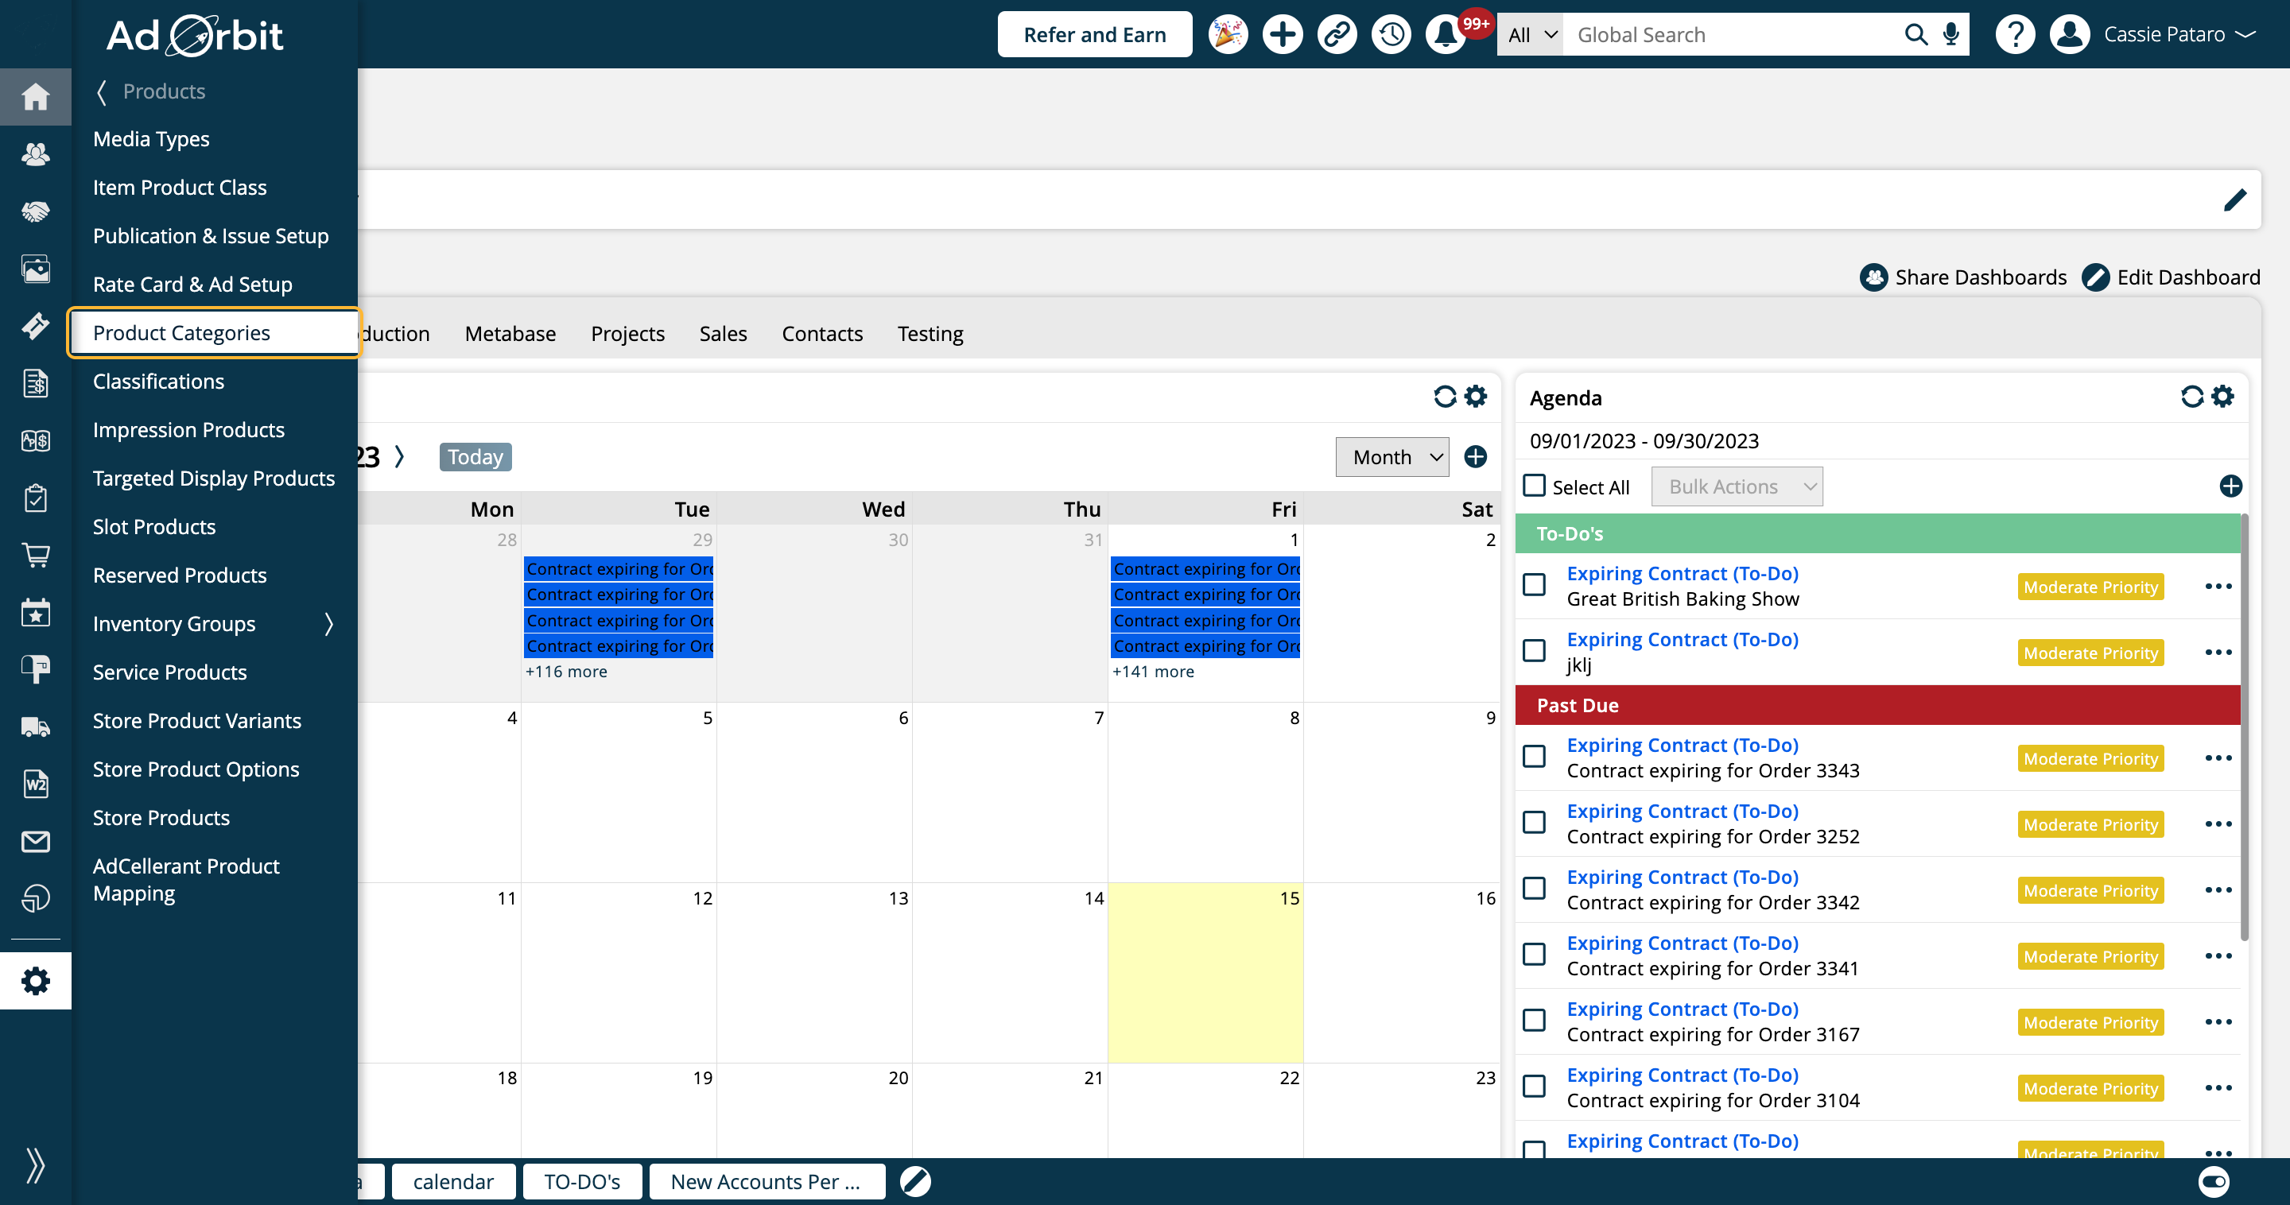Open the help question mark icon
Viewport: 2290px width, 1205px height.
(2016, 35)
